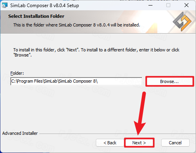Click the window title "SimLab Composer 8 v8.0.4 Setup"
Viewport: 196px width, 153px height.
(x=44, y=6)
